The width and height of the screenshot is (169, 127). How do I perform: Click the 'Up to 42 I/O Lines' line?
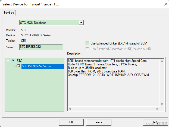pos(102,64)
